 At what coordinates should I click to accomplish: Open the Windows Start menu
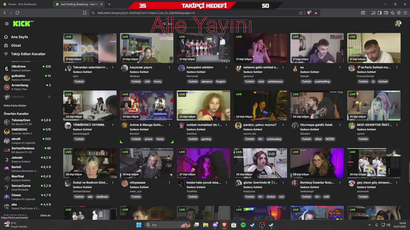click(139, 225)
